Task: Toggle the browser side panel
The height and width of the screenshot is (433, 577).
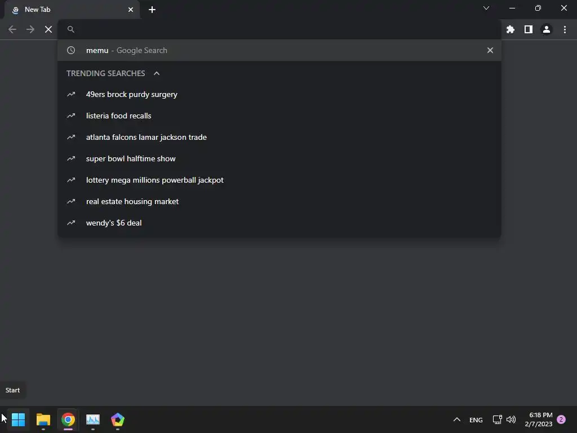Action: pos(529,29)
